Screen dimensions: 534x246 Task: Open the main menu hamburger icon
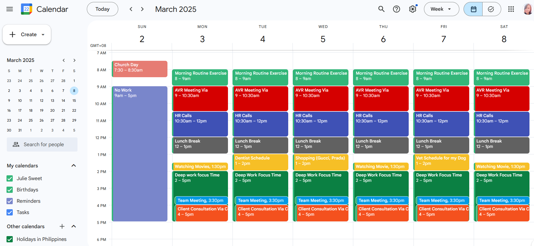coord(10,9)
